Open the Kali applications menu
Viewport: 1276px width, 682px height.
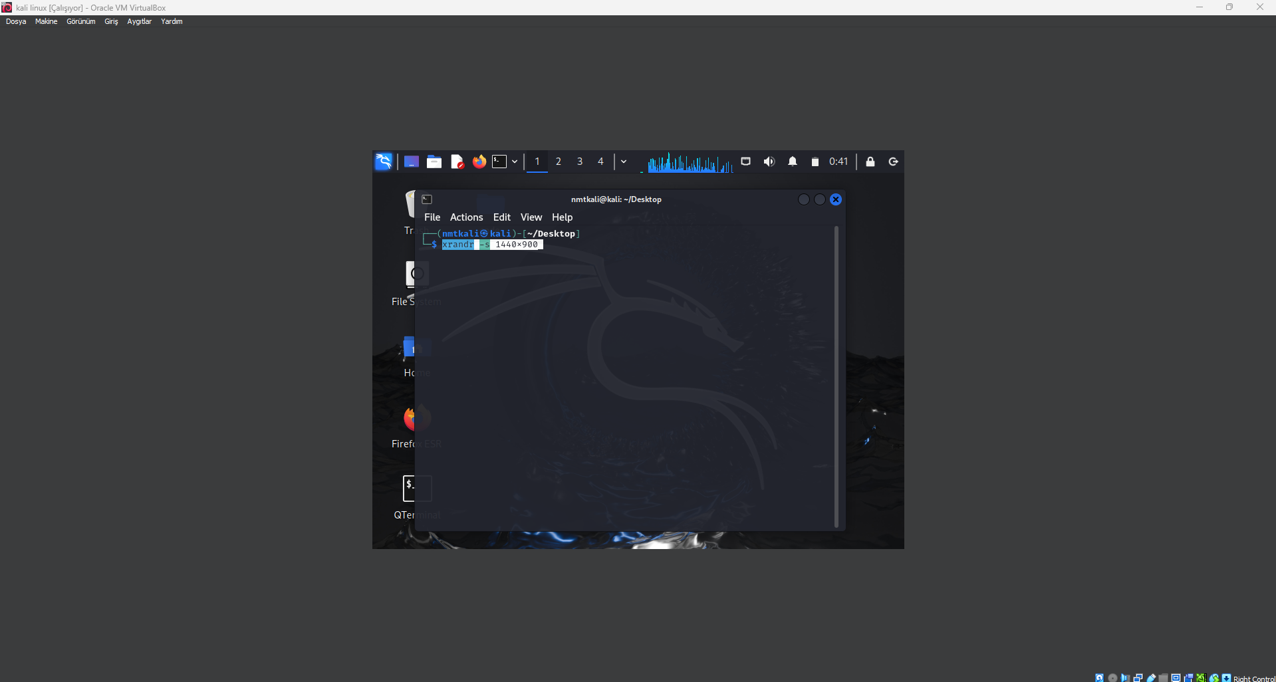coord(384,162)
